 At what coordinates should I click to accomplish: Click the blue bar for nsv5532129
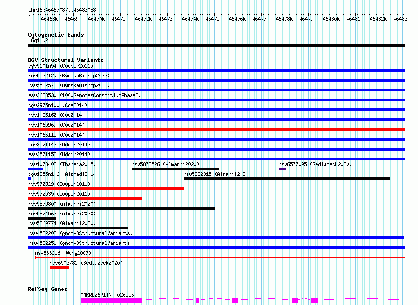pyautogui.click(x=216, y=80)
